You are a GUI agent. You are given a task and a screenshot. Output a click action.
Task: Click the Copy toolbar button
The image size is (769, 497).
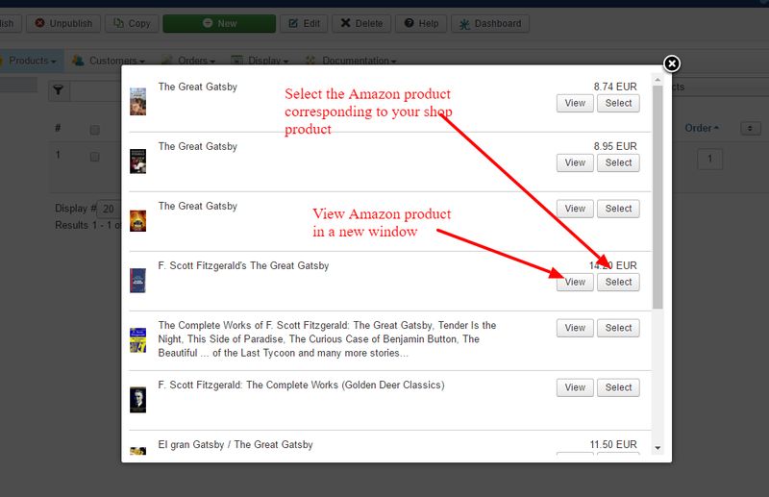[x=132, y=23]
